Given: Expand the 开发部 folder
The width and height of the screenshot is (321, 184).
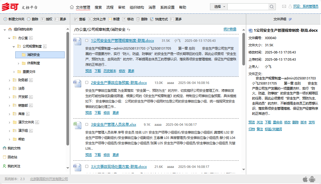Looking at the screenshot, I should click(9, 97).
